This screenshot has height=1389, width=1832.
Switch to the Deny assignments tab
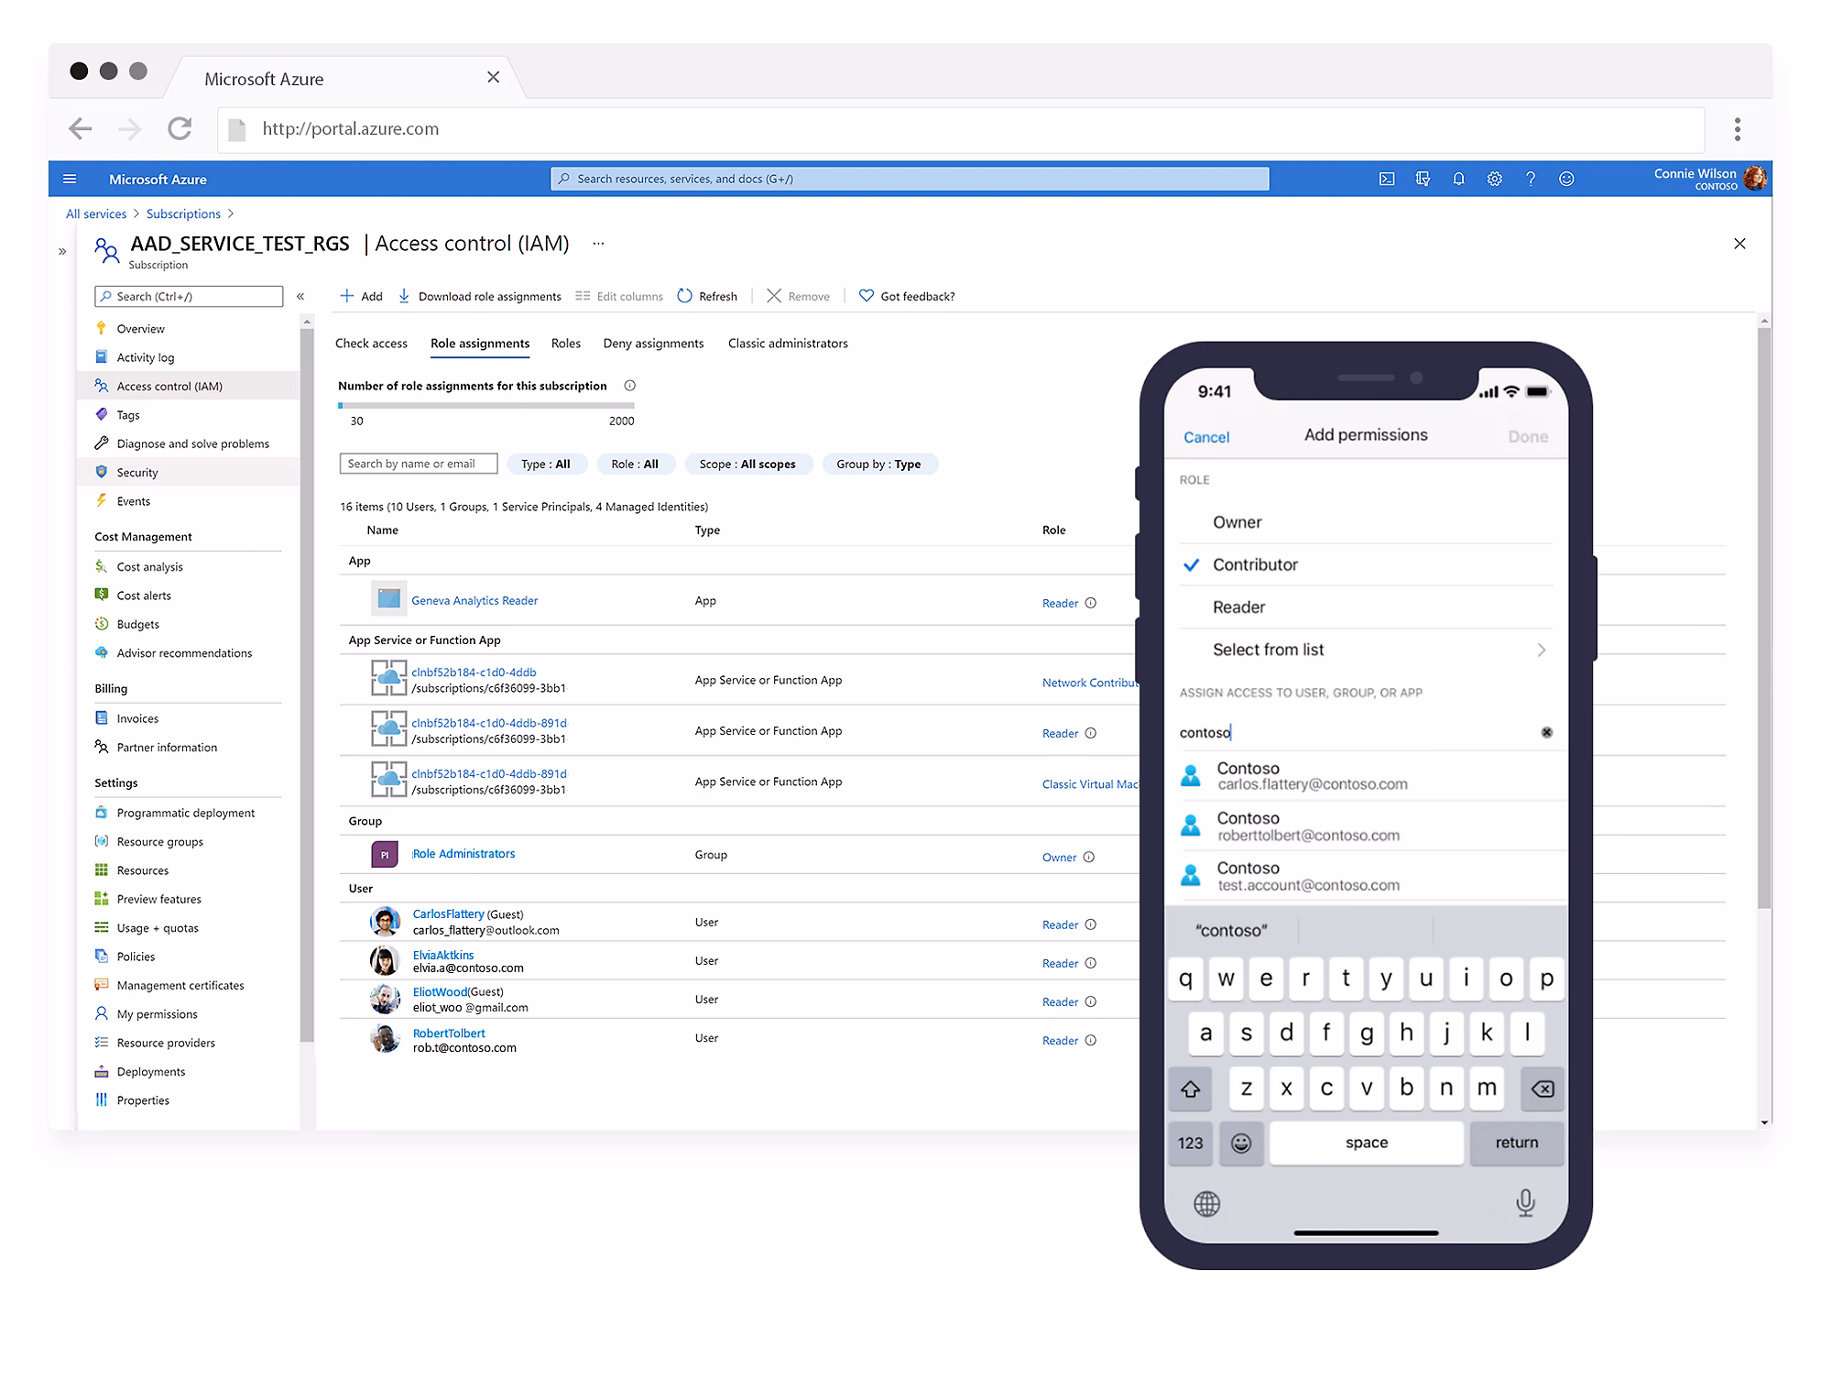pyautogui.click(x=652, y=344)
